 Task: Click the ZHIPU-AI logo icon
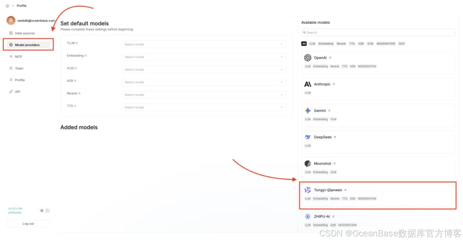[x=308, y=216]
